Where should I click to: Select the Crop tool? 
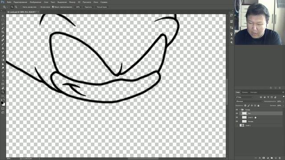coord(3,32)
